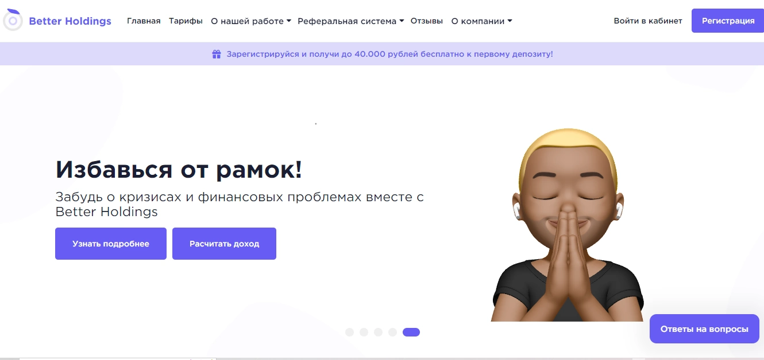Click the promo banner registration text
Image resolution: width=764 pixels, height=360 pixels.
389,54
